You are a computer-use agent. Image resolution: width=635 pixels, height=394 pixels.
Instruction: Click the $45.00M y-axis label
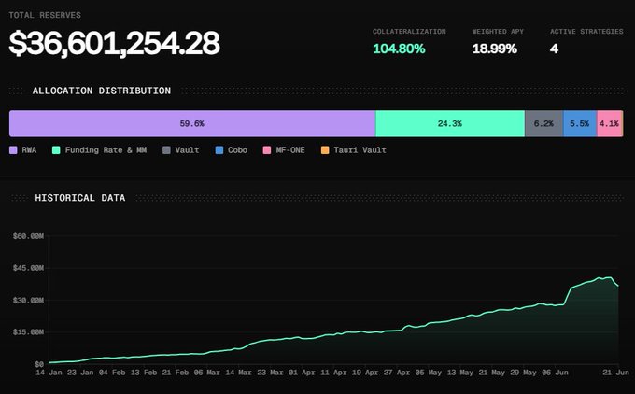coord(28,268)
